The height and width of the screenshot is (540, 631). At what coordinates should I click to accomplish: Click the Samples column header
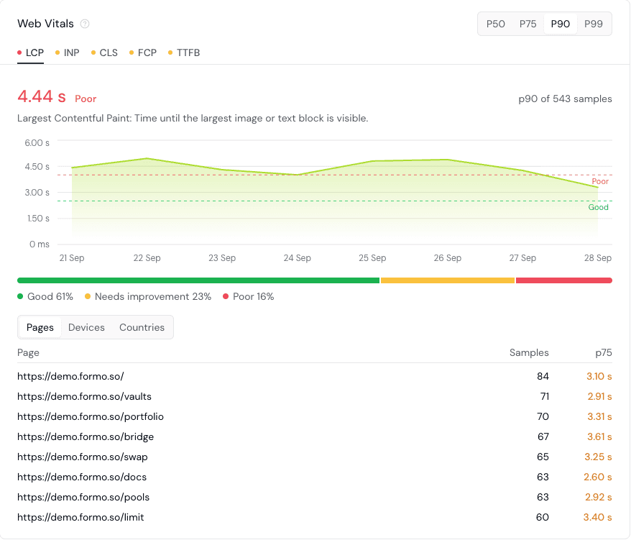coord(529,353)
